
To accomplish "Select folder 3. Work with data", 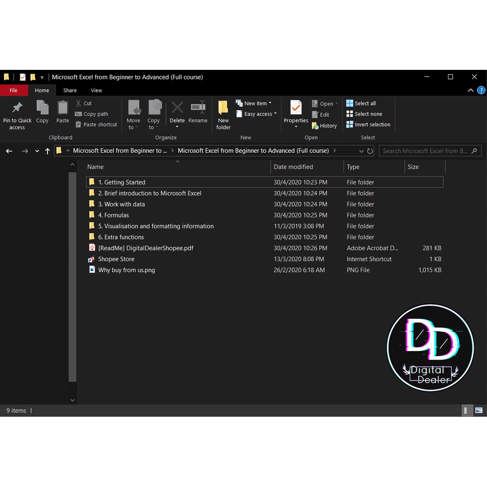I will tap(264, 204).
